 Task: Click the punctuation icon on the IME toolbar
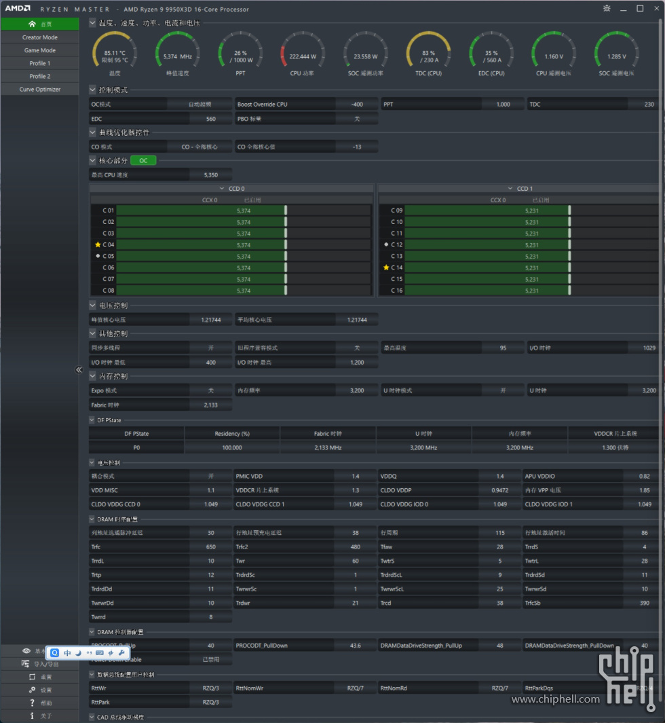pos(89,653)
